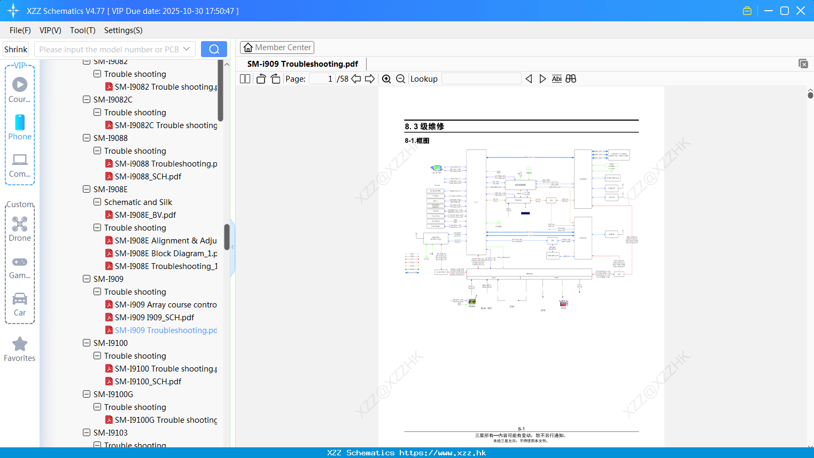Click the Lookup text field
This screenshot has width=814, height=458.
(482, 78)
